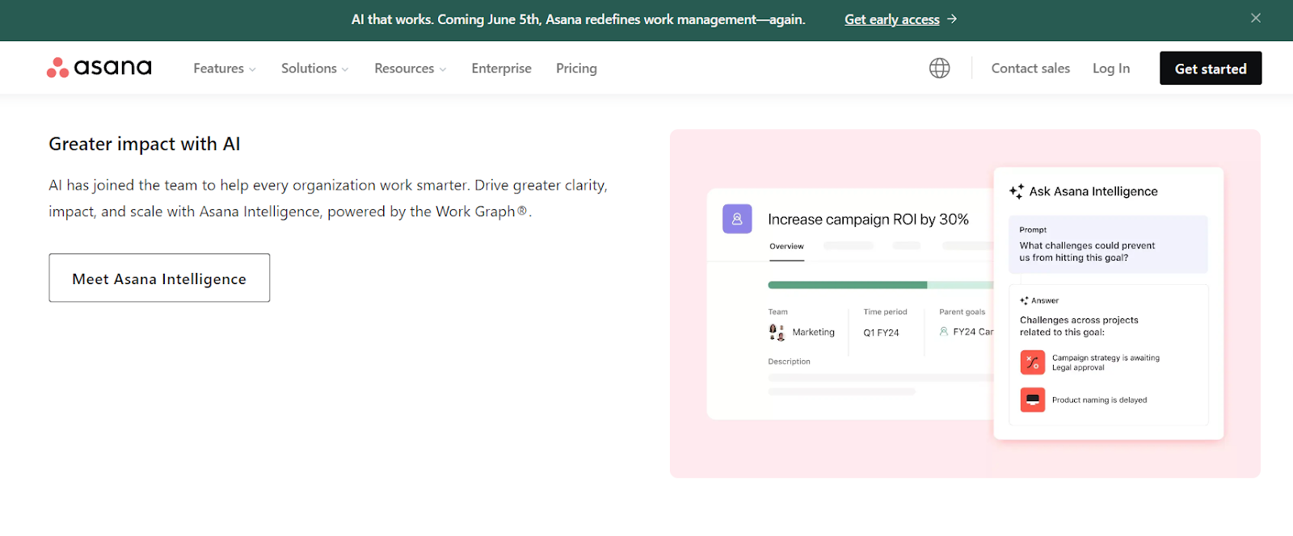Screen dimensions: 1293x536
Task: Click the purple goal icon
Action: point(737,219)
